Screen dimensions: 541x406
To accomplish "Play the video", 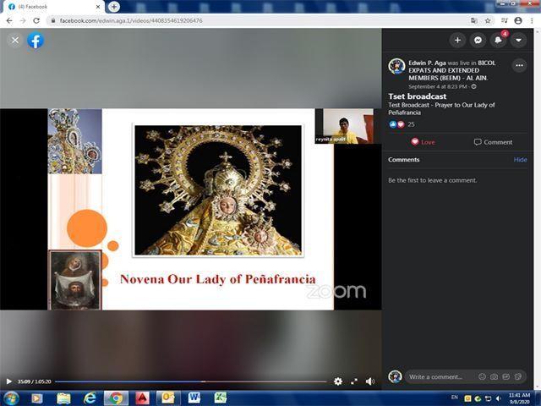I will point(9,381).
